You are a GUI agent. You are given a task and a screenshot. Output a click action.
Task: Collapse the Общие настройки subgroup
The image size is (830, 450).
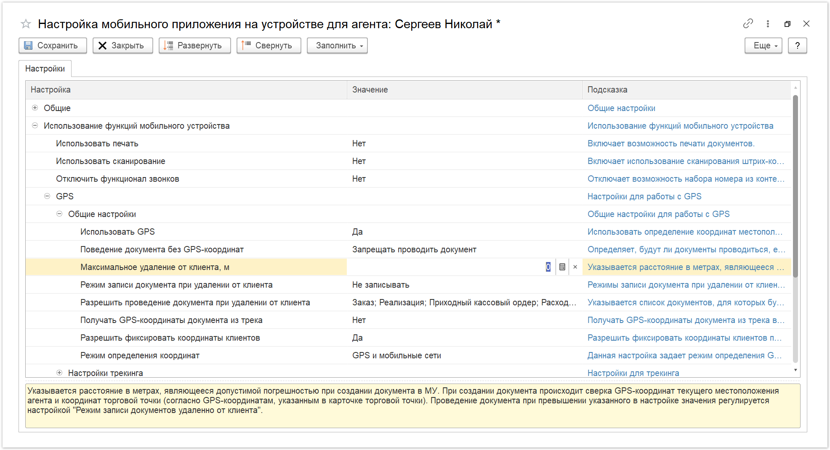pos(59,214)
